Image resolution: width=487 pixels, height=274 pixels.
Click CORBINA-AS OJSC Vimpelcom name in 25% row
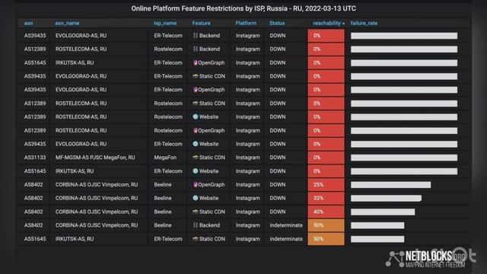click(97, 184)
